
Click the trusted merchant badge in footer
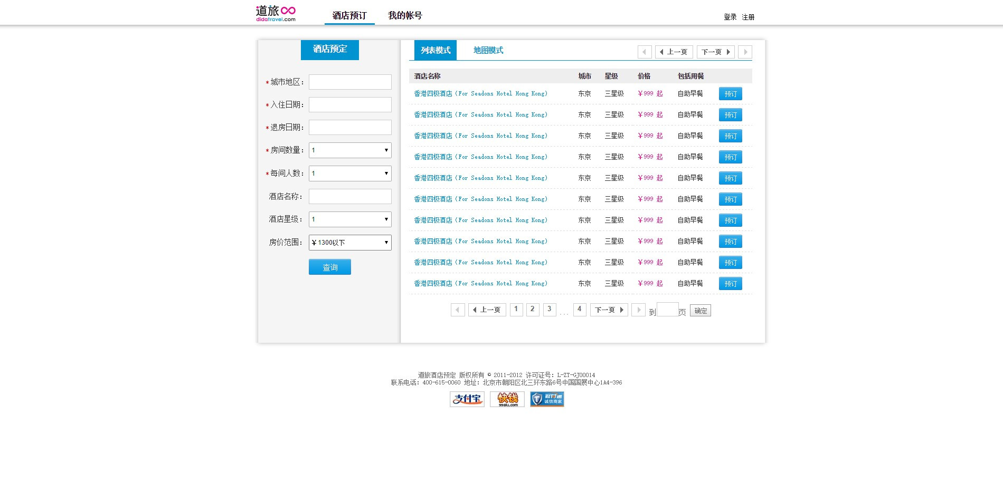coord(547,399)
